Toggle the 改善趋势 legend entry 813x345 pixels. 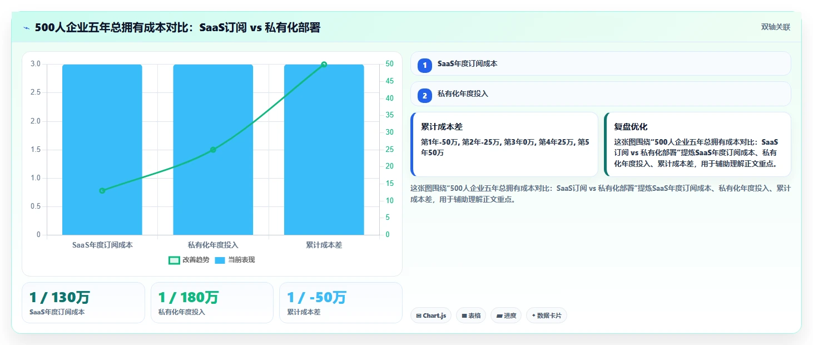[189, 260]
